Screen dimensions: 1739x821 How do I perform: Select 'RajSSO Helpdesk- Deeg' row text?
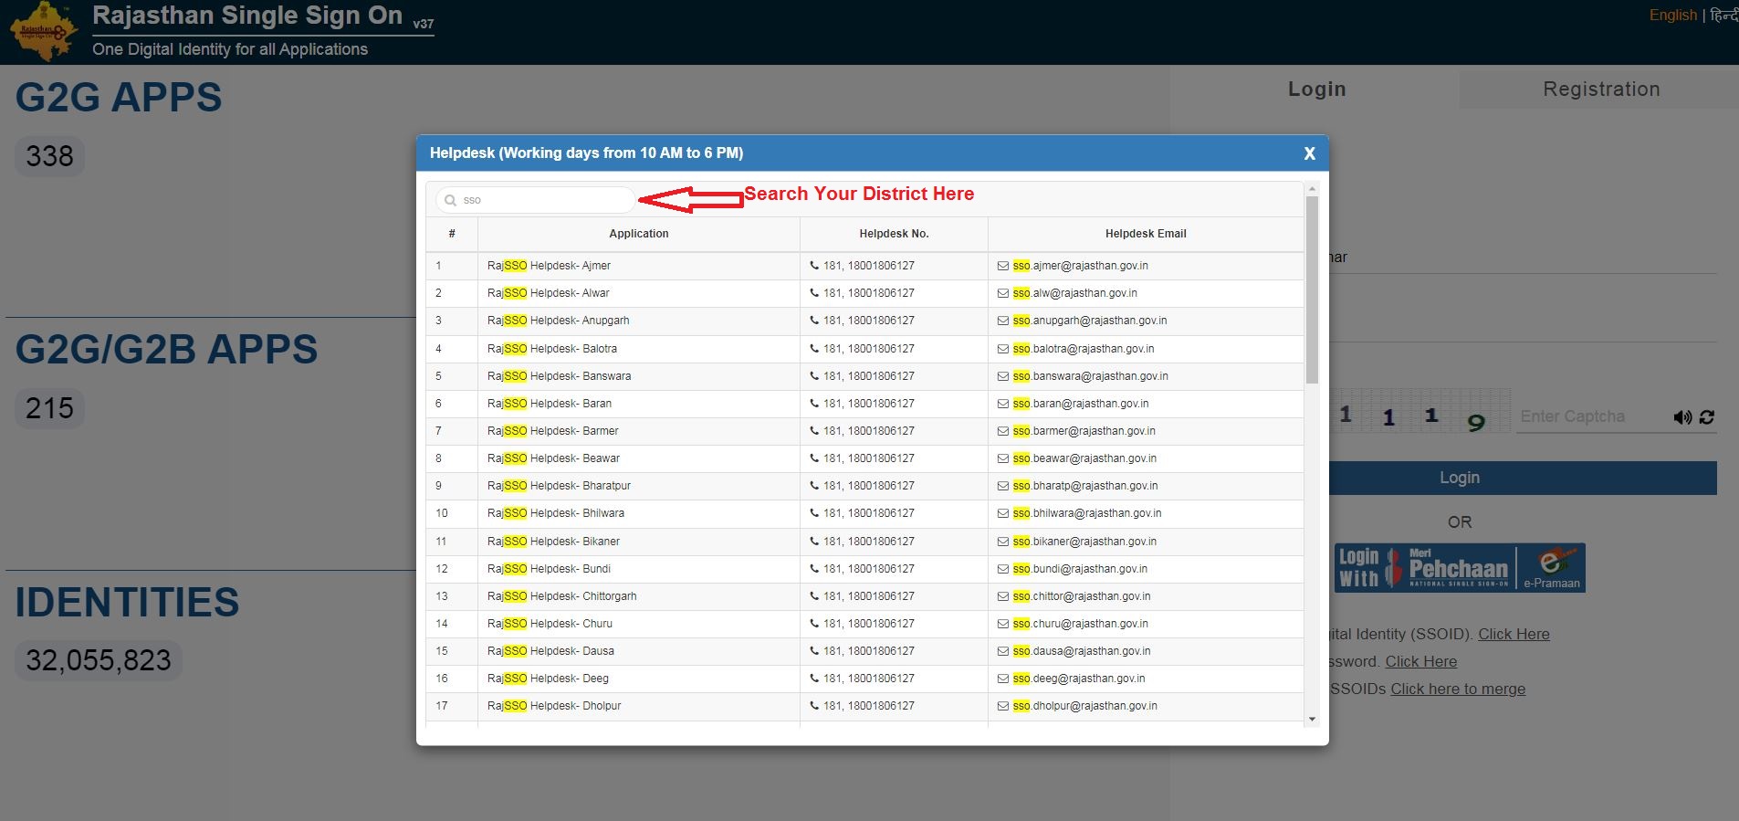coord(548,679)
